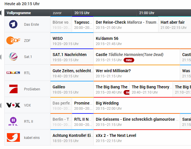Click the kabel eins logo

(x=13, y=137)
